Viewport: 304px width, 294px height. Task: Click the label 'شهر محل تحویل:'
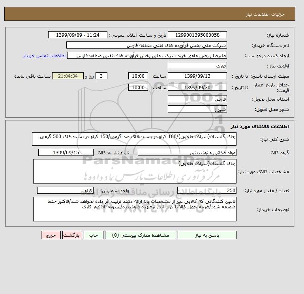272,109
